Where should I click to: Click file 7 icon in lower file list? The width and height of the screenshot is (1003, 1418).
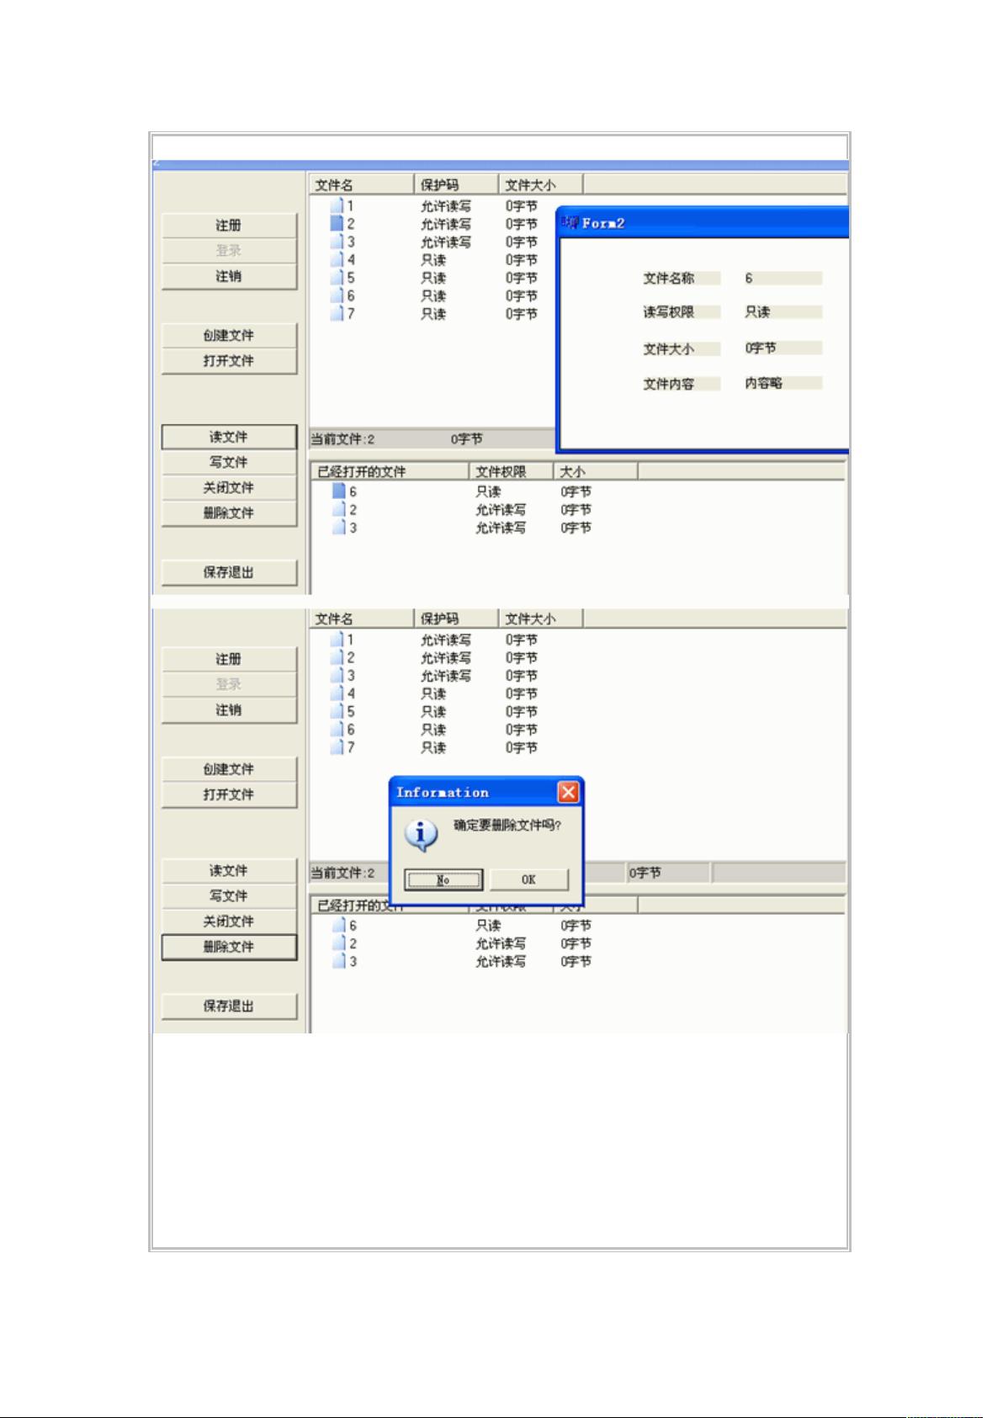tap(337, 747)
